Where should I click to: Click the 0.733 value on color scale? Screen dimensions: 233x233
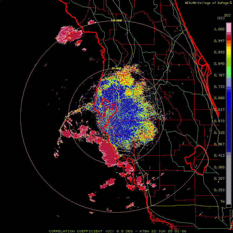(x=219, y=87)
